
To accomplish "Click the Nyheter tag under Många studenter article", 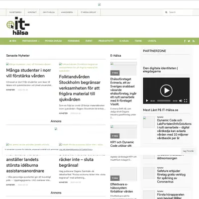I will [10, 90].
